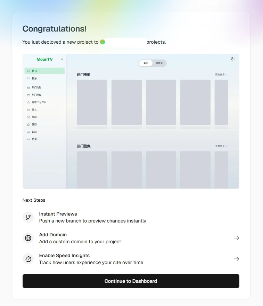Click the home icon beside 首页 in sidebar
This screenshot has width=263, height=306.
point(28,71)
